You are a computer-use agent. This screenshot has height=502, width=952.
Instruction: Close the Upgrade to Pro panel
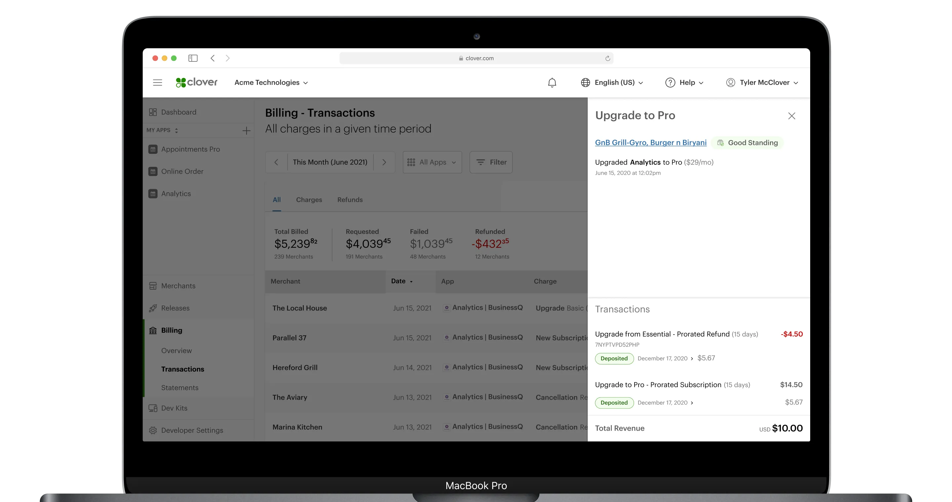(x=791, y=116)
